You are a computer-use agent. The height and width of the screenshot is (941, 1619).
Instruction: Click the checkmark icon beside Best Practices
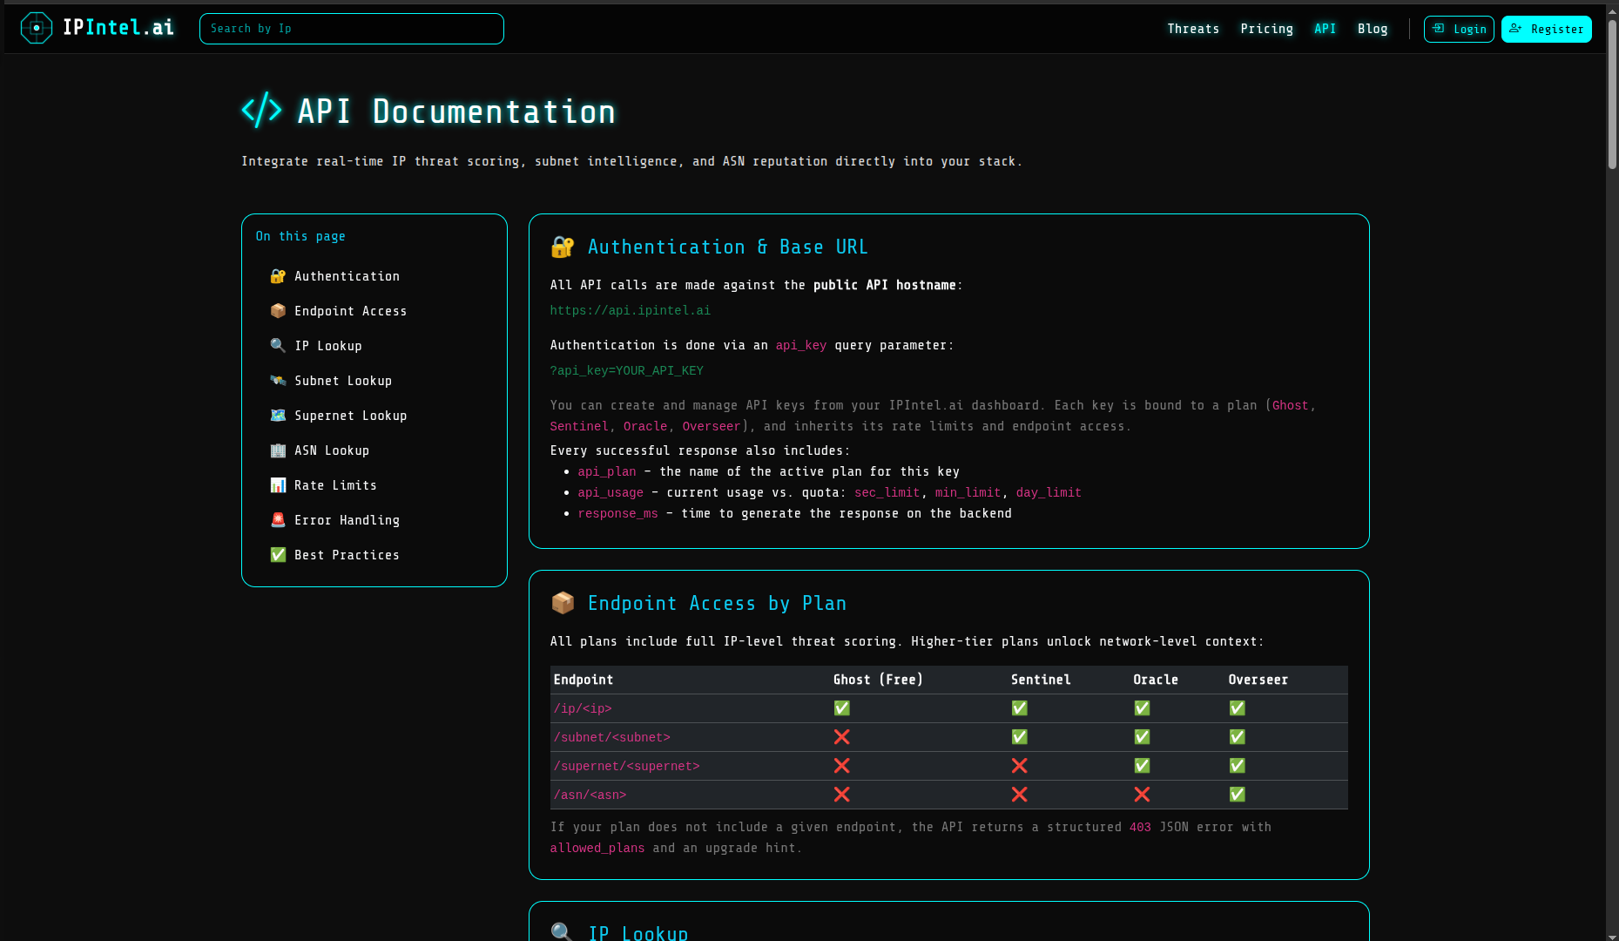coord(278,555)
